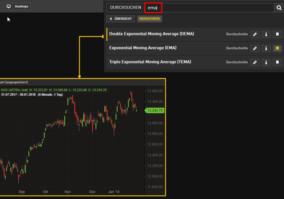The image size is (284, 199).
Task: Show info for Triple Exponential Moving Average
Action: 266,62
